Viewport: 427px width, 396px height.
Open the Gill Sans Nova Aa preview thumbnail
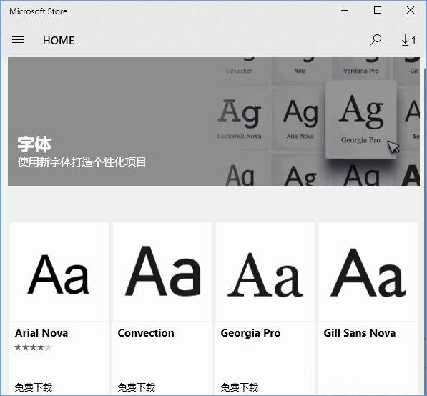(368, 272)
